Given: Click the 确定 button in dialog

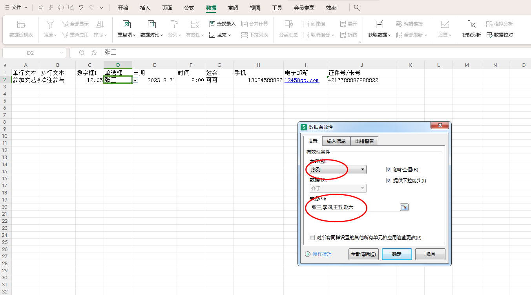Looking at the screenshot, I should (x=396, y=254).
